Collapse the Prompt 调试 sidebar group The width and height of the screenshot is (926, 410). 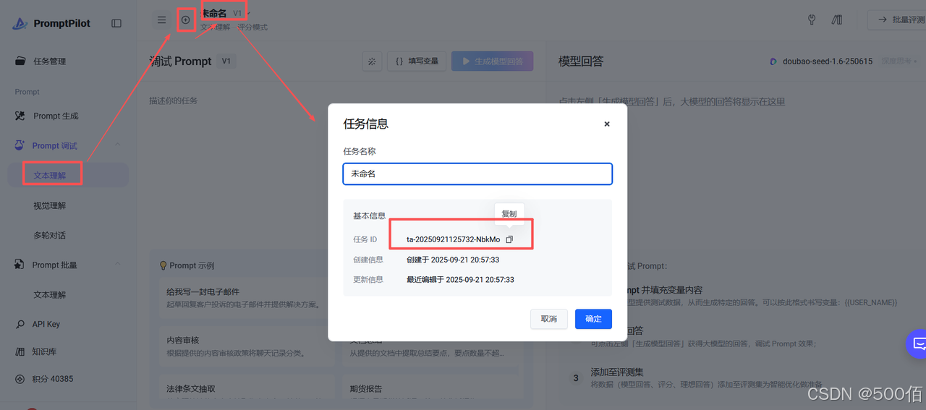[x=118, y=145]
